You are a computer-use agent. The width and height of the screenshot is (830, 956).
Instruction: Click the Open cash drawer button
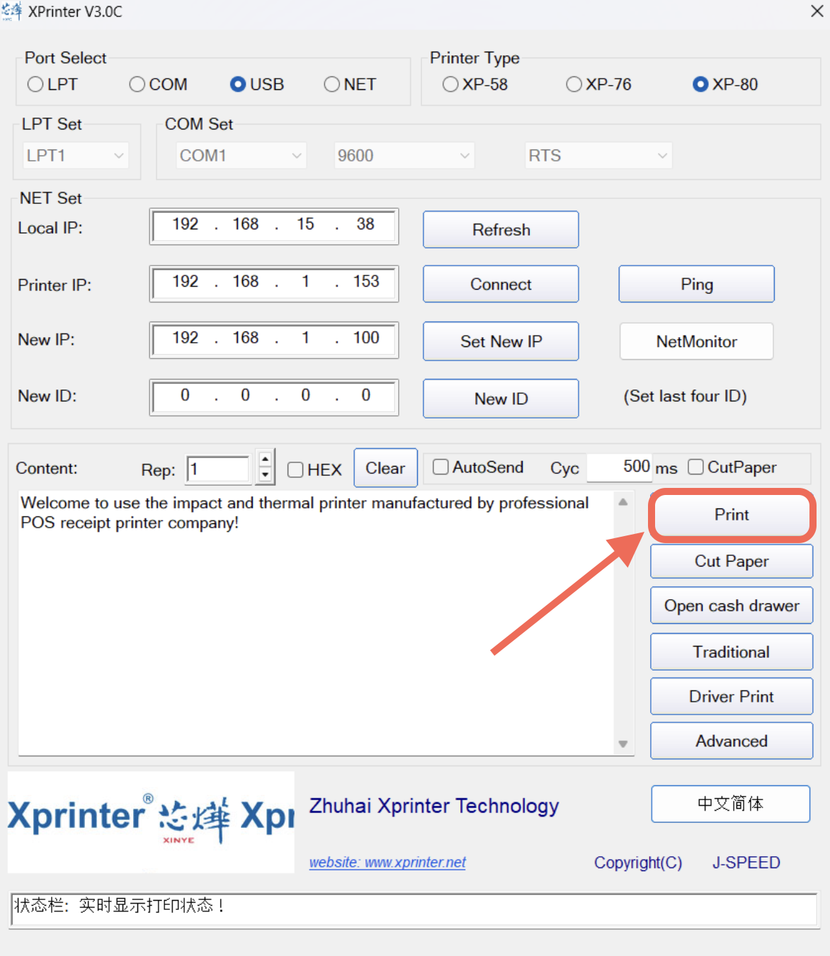point(731,605)
